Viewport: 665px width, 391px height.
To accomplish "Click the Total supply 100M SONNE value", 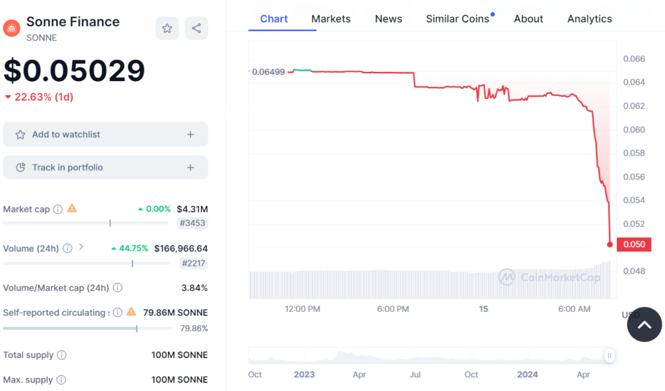I will [x=179, y=355].
